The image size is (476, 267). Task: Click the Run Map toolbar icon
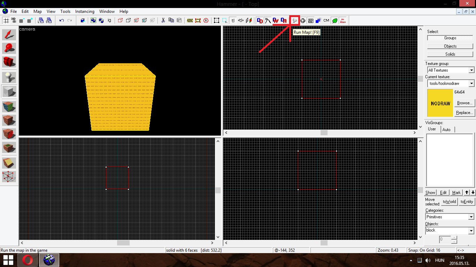tap(294, 21)
